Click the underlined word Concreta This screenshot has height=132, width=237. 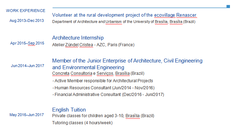point(61,73)
